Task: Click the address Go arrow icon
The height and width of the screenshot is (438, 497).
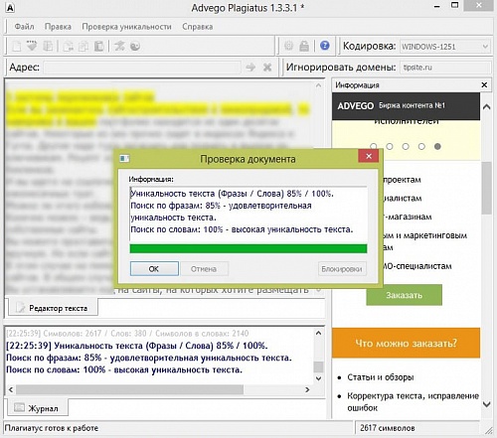Action: click(250, 68)
